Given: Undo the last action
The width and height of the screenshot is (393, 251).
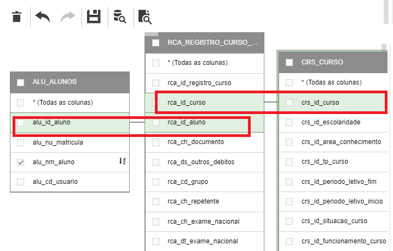Looking at the screenshot, I should point(42,17).
